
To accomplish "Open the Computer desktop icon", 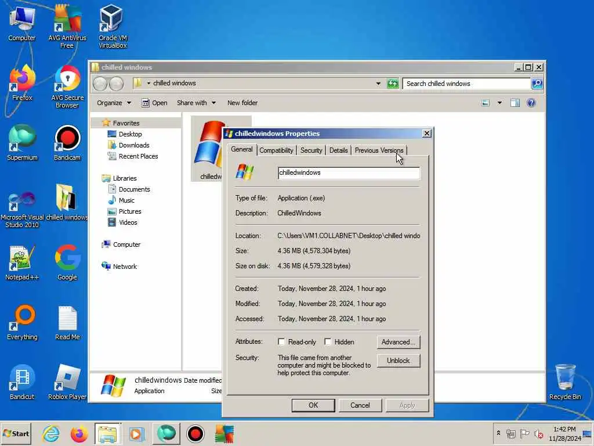I will [22, 23].
